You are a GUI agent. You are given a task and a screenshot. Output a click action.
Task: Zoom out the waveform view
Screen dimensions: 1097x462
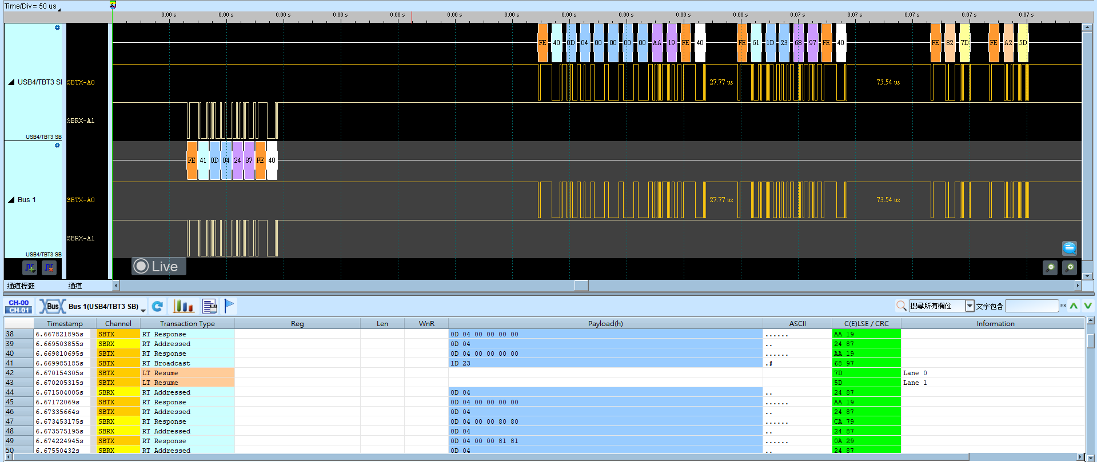[1050, 267]
